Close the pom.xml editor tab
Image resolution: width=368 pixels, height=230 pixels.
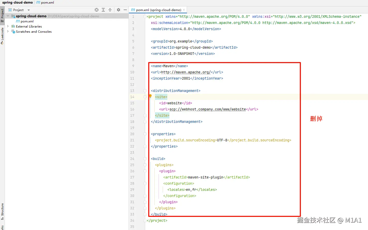(x=184, y=10)
